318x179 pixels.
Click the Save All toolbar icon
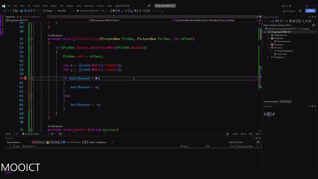pos(29,11)
